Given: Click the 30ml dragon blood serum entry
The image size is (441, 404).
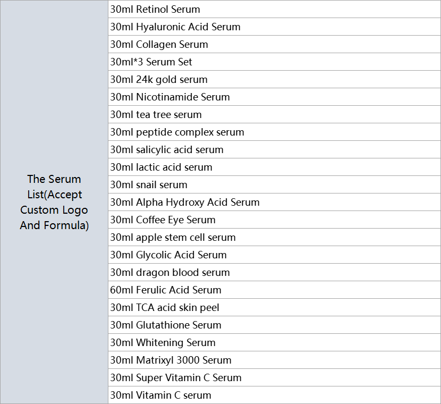Looking at the screenshot, I should click(x=275, y=272).
